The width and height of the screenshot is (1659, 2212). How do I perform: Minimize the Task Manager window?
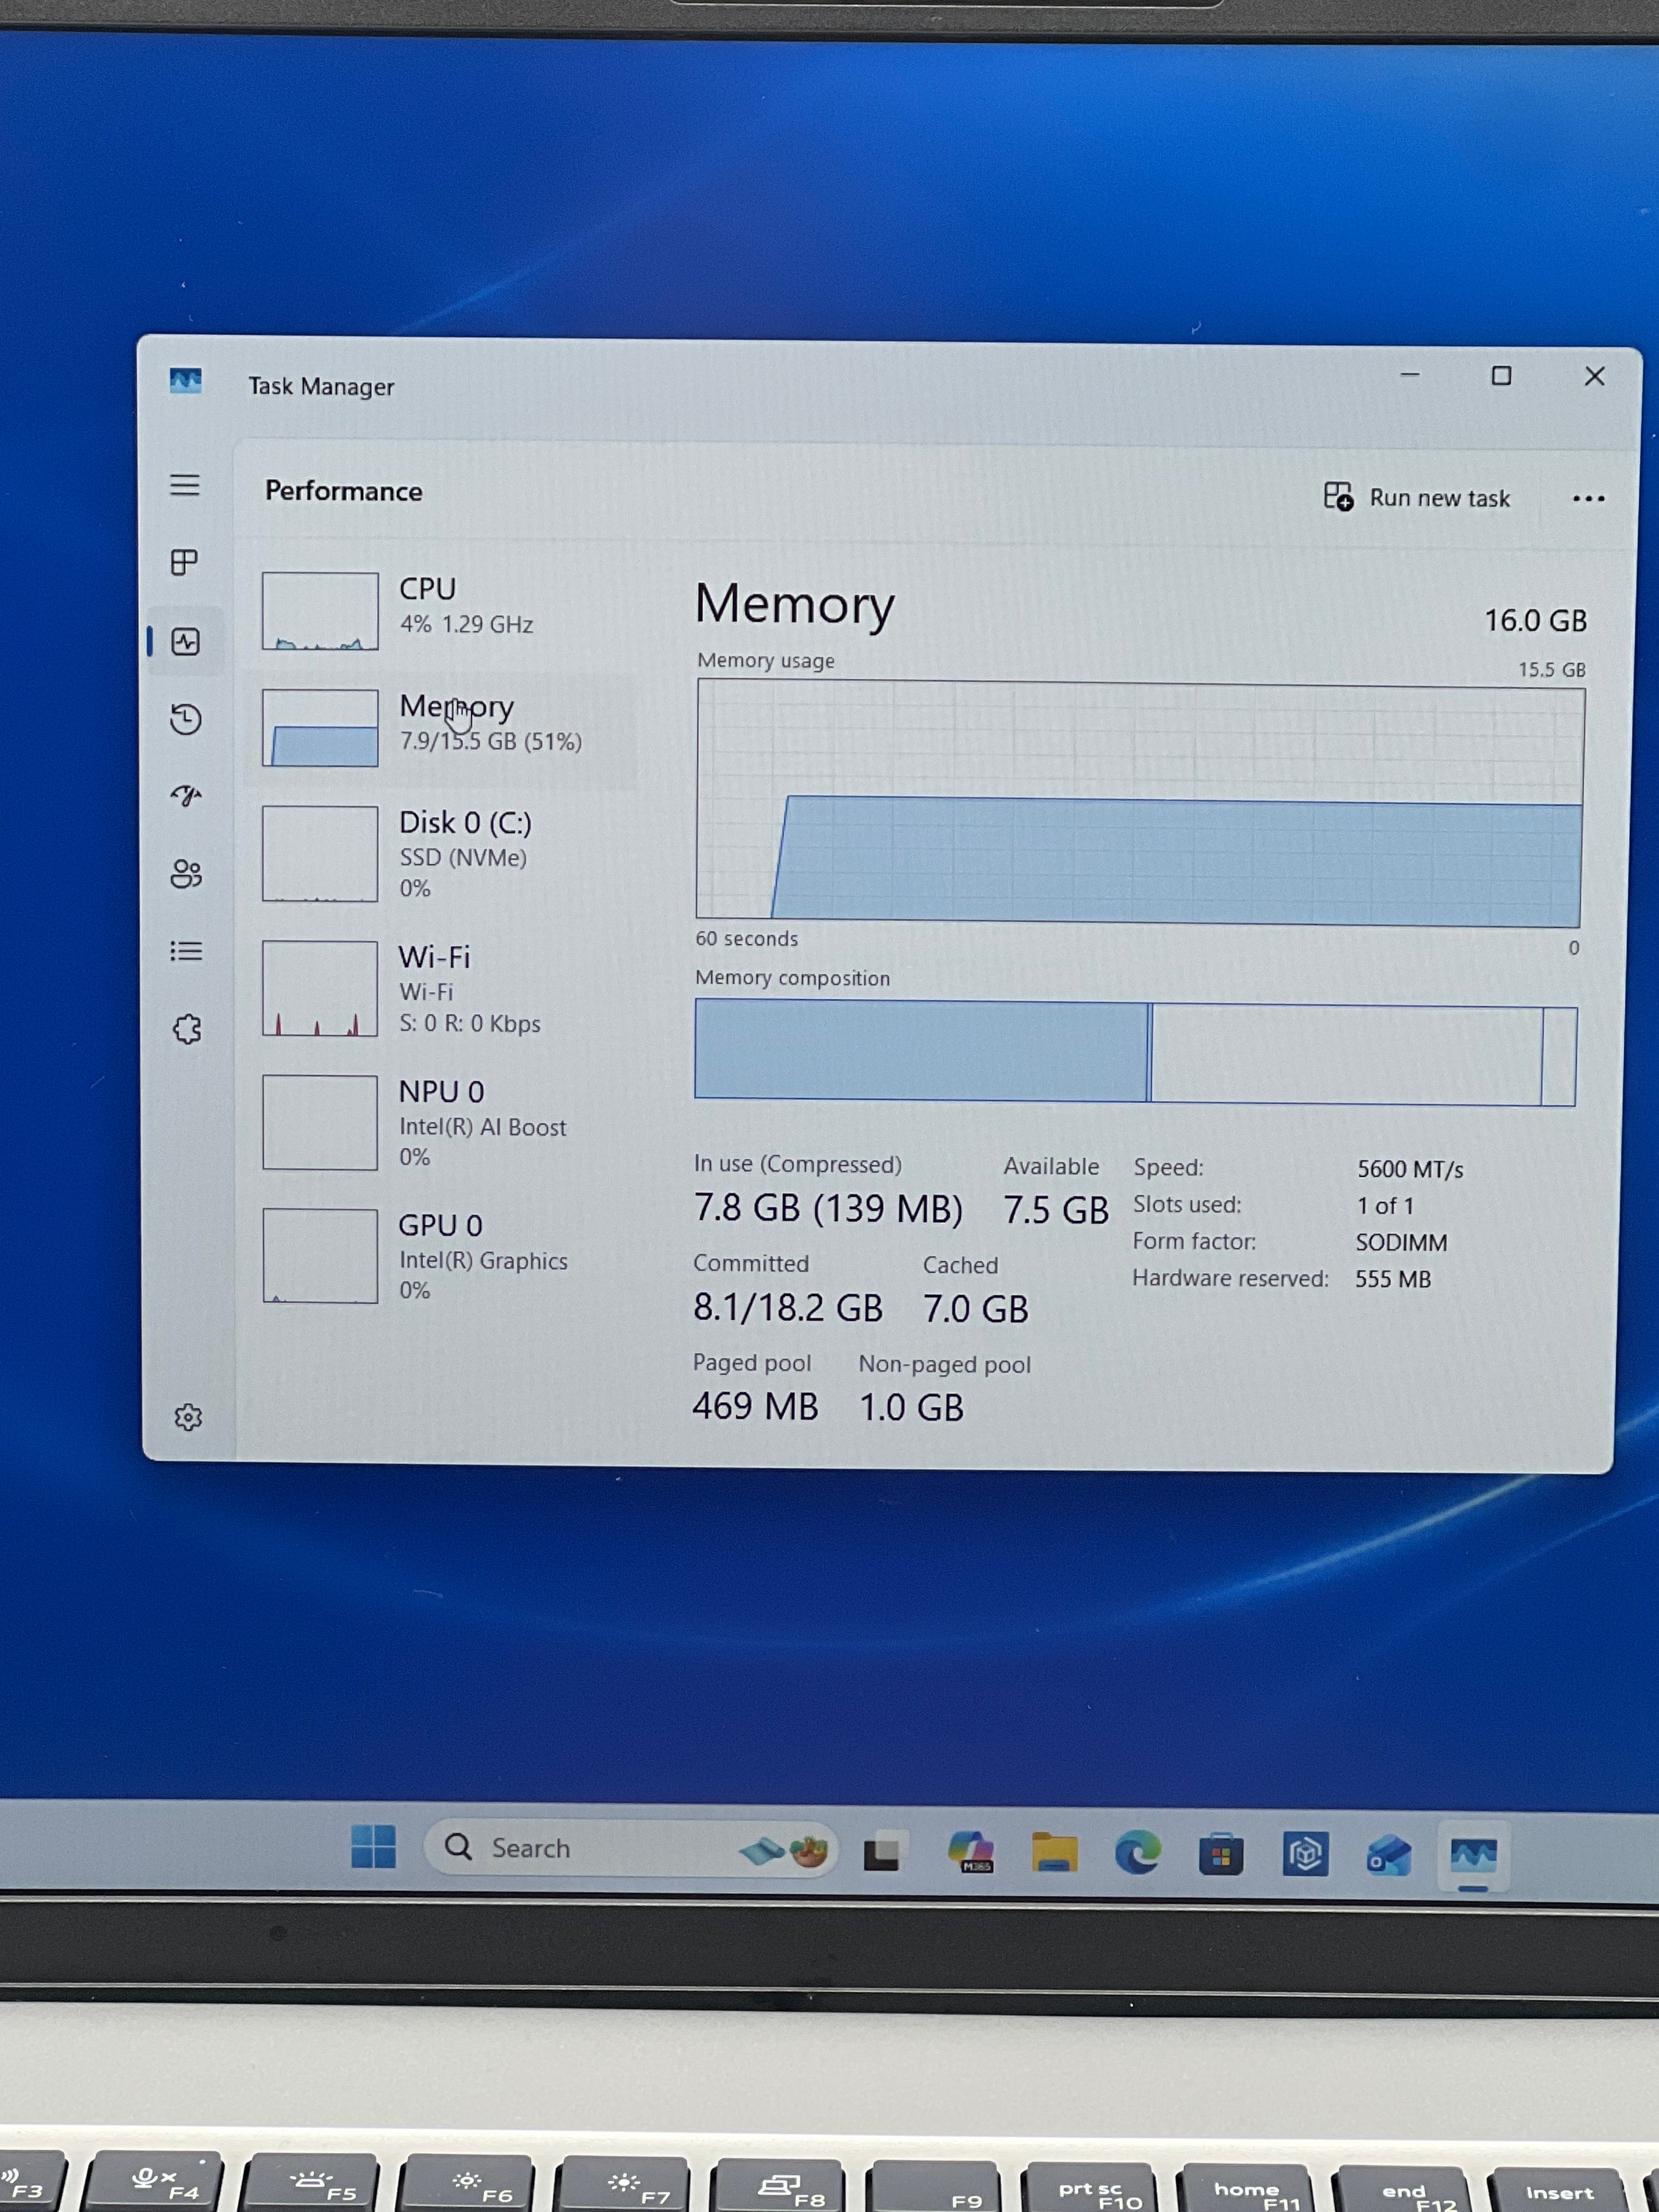[x=1410, y=375]
